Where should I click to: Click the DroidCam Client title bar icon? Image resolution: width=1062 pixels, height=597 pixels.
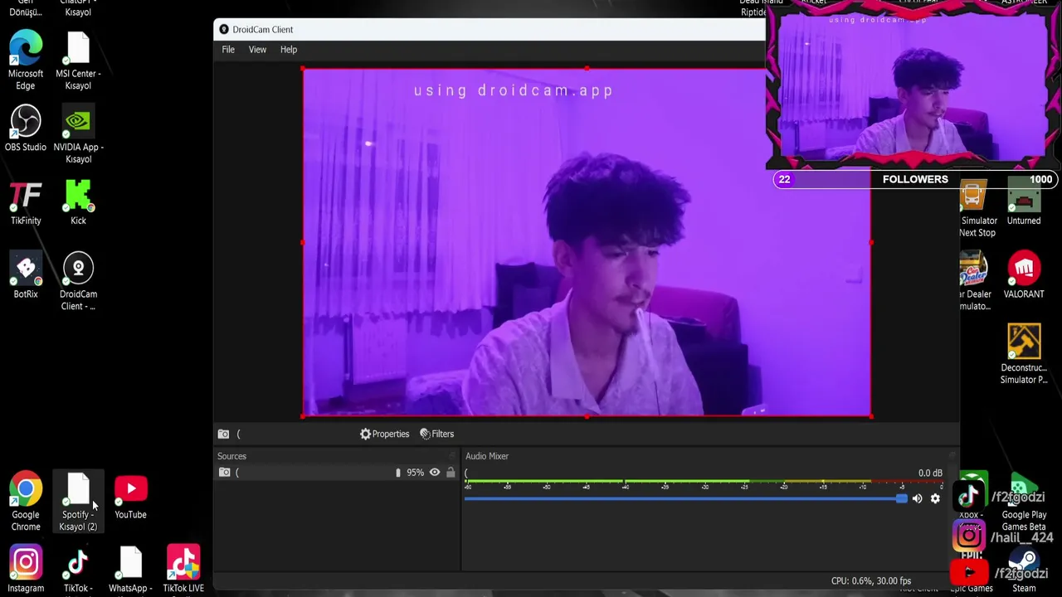click(224, 30)
